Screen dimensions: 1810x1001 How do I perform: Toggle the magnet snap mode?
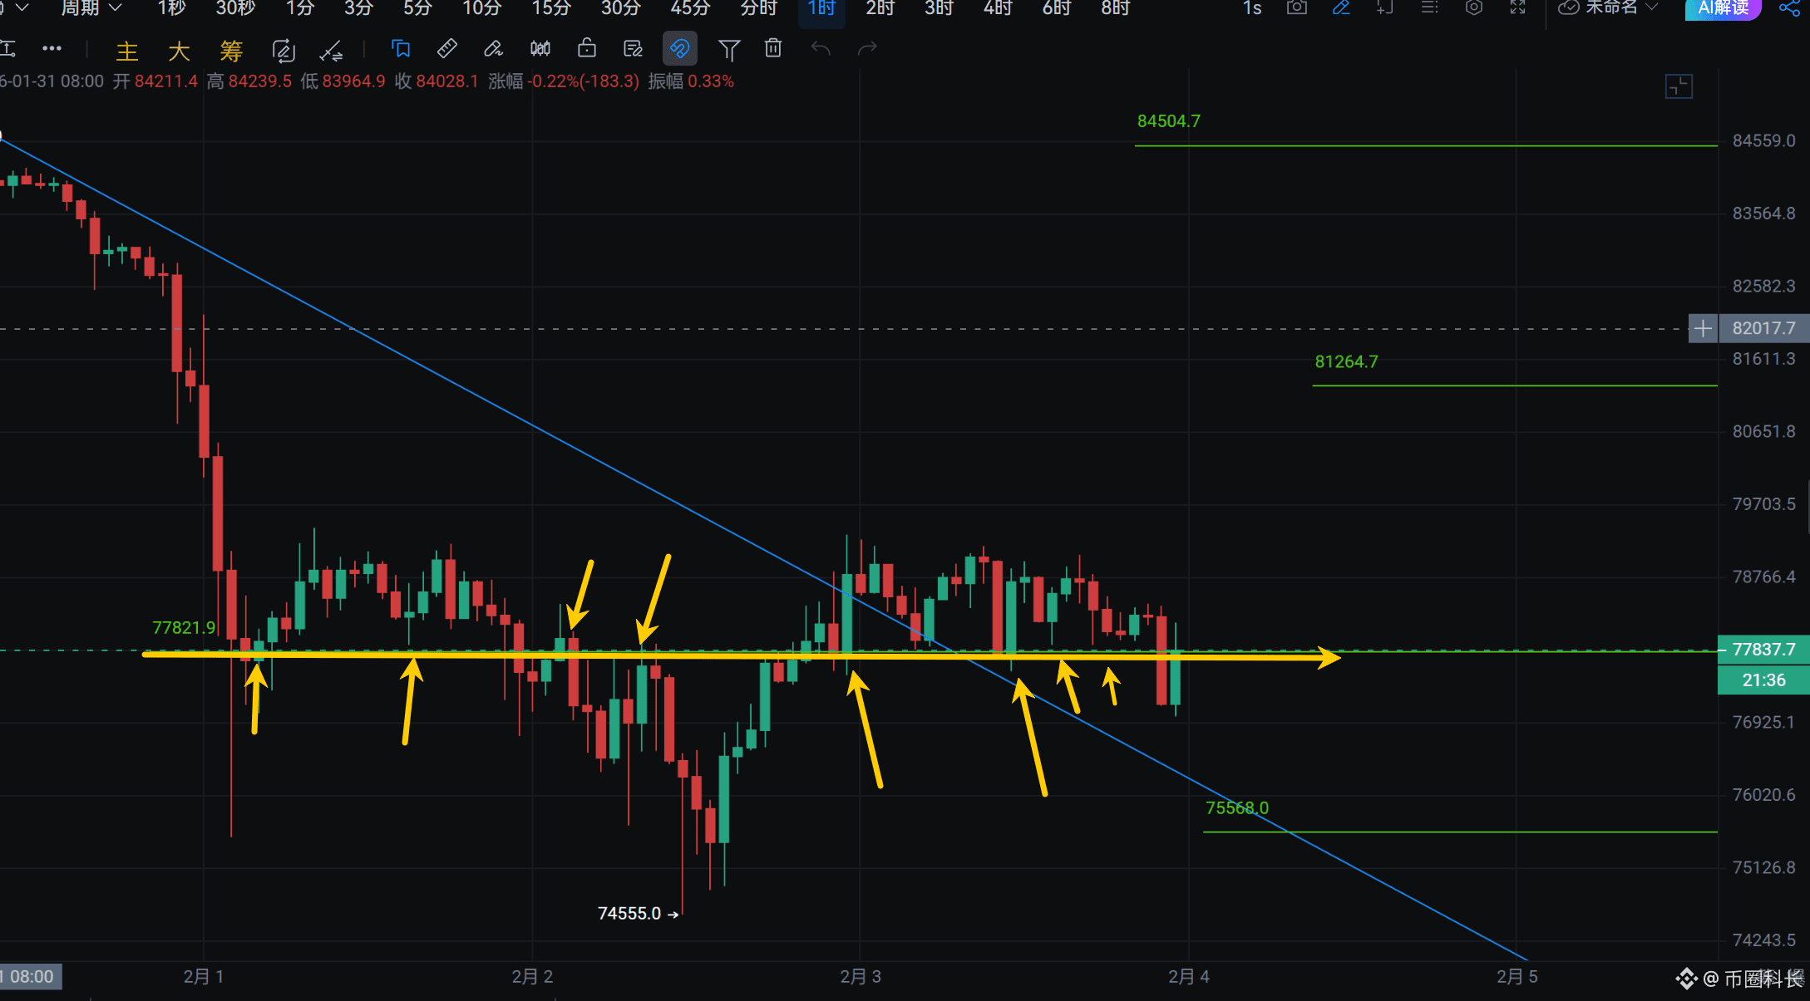(679, 49)
